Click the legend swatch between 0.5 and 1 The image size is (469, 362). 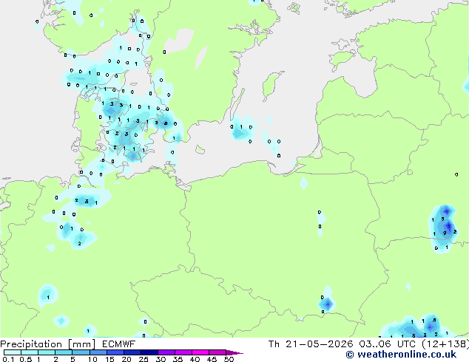click(x=30, y=352)
